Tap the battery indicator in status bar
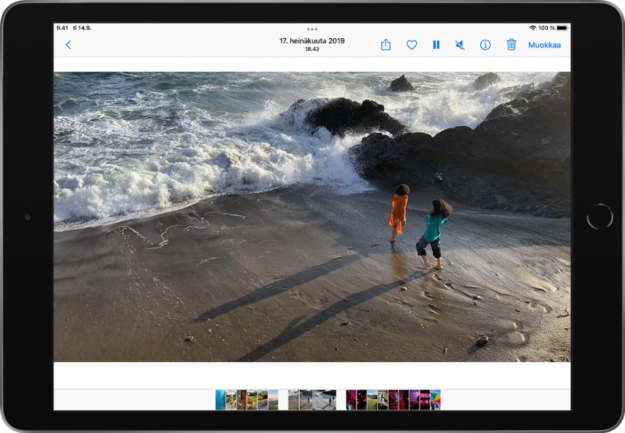Screen dimensions: 625x433 click(x=562, y=28)
